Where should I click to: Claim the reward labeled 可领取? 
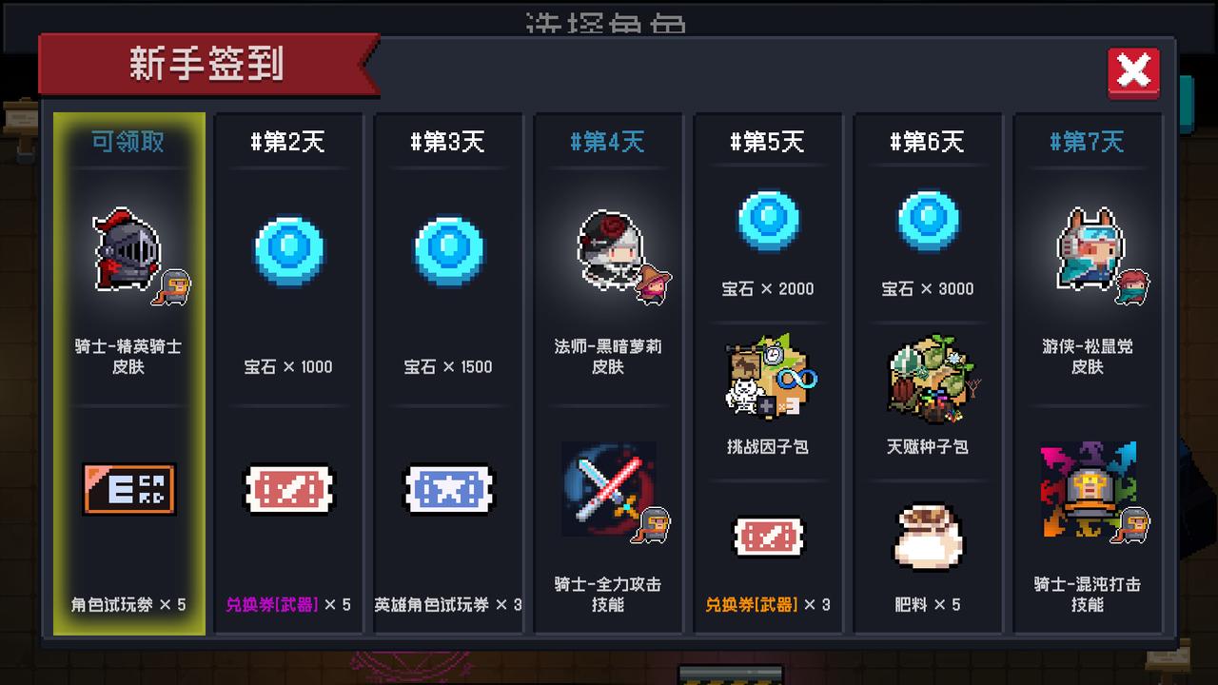(x=128, y=142)
